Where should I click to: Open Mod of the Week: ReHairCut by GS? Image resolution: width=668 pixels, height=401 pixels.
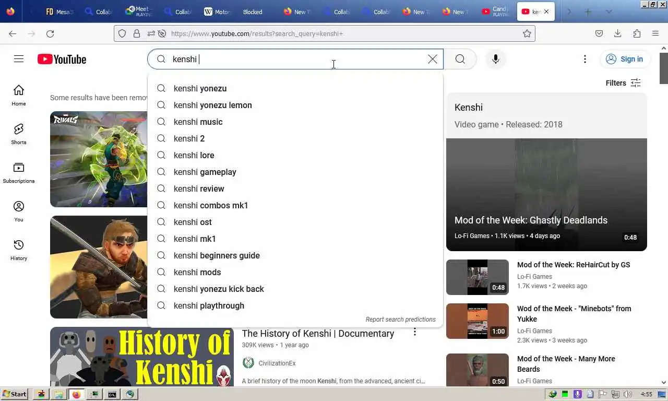574,265
